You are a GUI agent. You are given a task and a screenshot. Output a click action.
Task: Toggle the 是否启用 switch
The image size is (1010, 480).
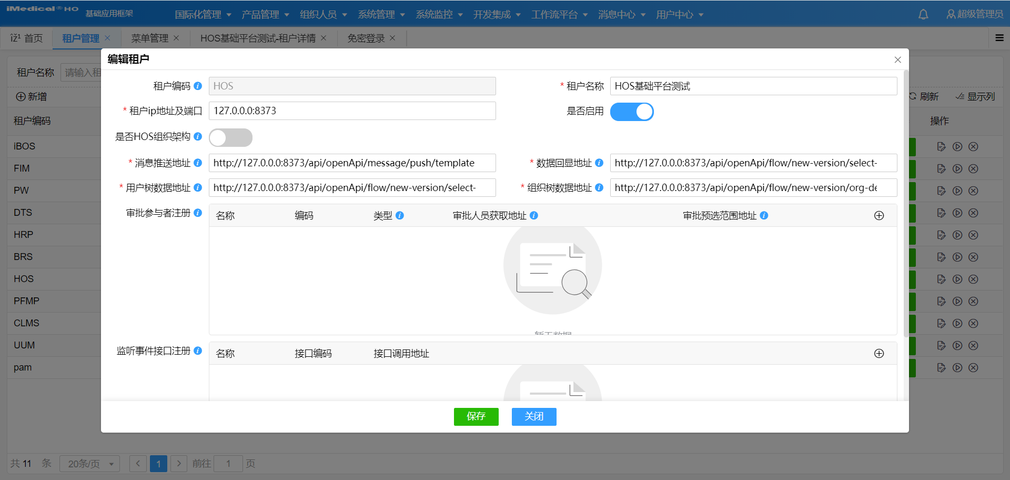point(632,112)
